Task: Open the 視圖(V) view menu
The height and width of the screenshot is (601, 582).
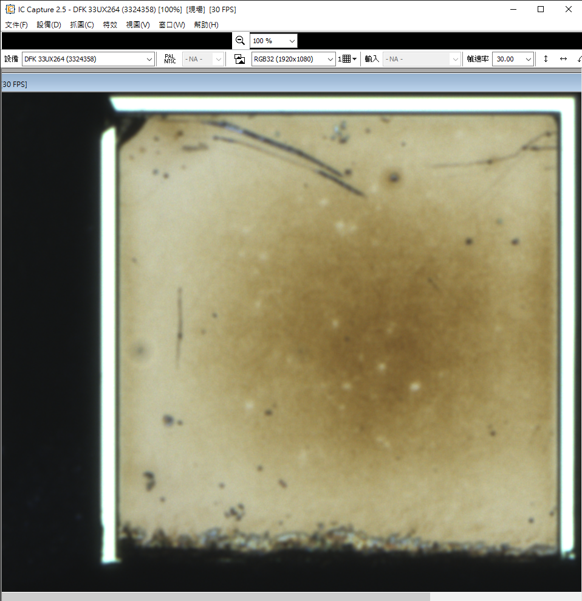Action: (x=137, y=24)
